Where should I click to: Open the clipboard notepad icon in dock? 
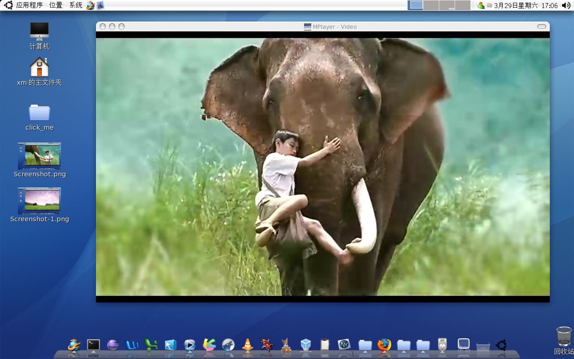pyautogui.click(x=325, y=345)
